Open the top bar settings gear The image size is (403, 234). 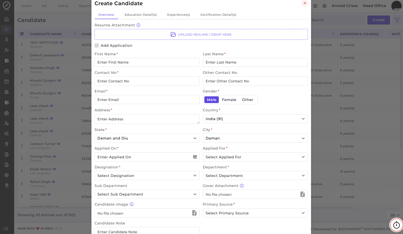(324, 6)
